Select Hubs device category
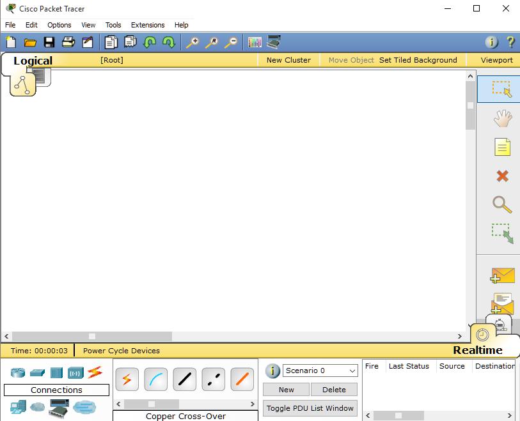Viewport: 520px width, 421px height. point(56,372)
